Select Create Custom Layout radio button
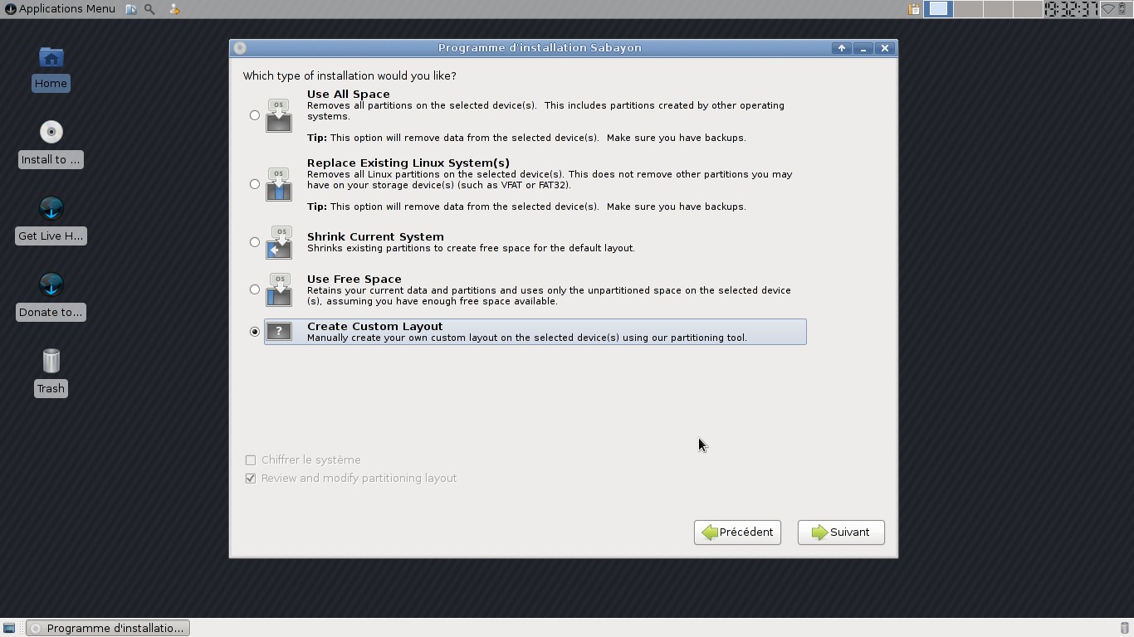Screen dimensions: 1134x637 point(255,332)
